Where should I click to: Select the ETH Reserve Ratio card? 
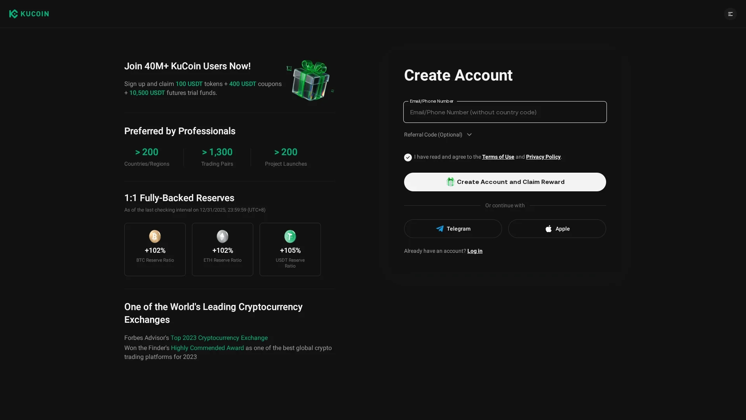click(x=223, y=249)
